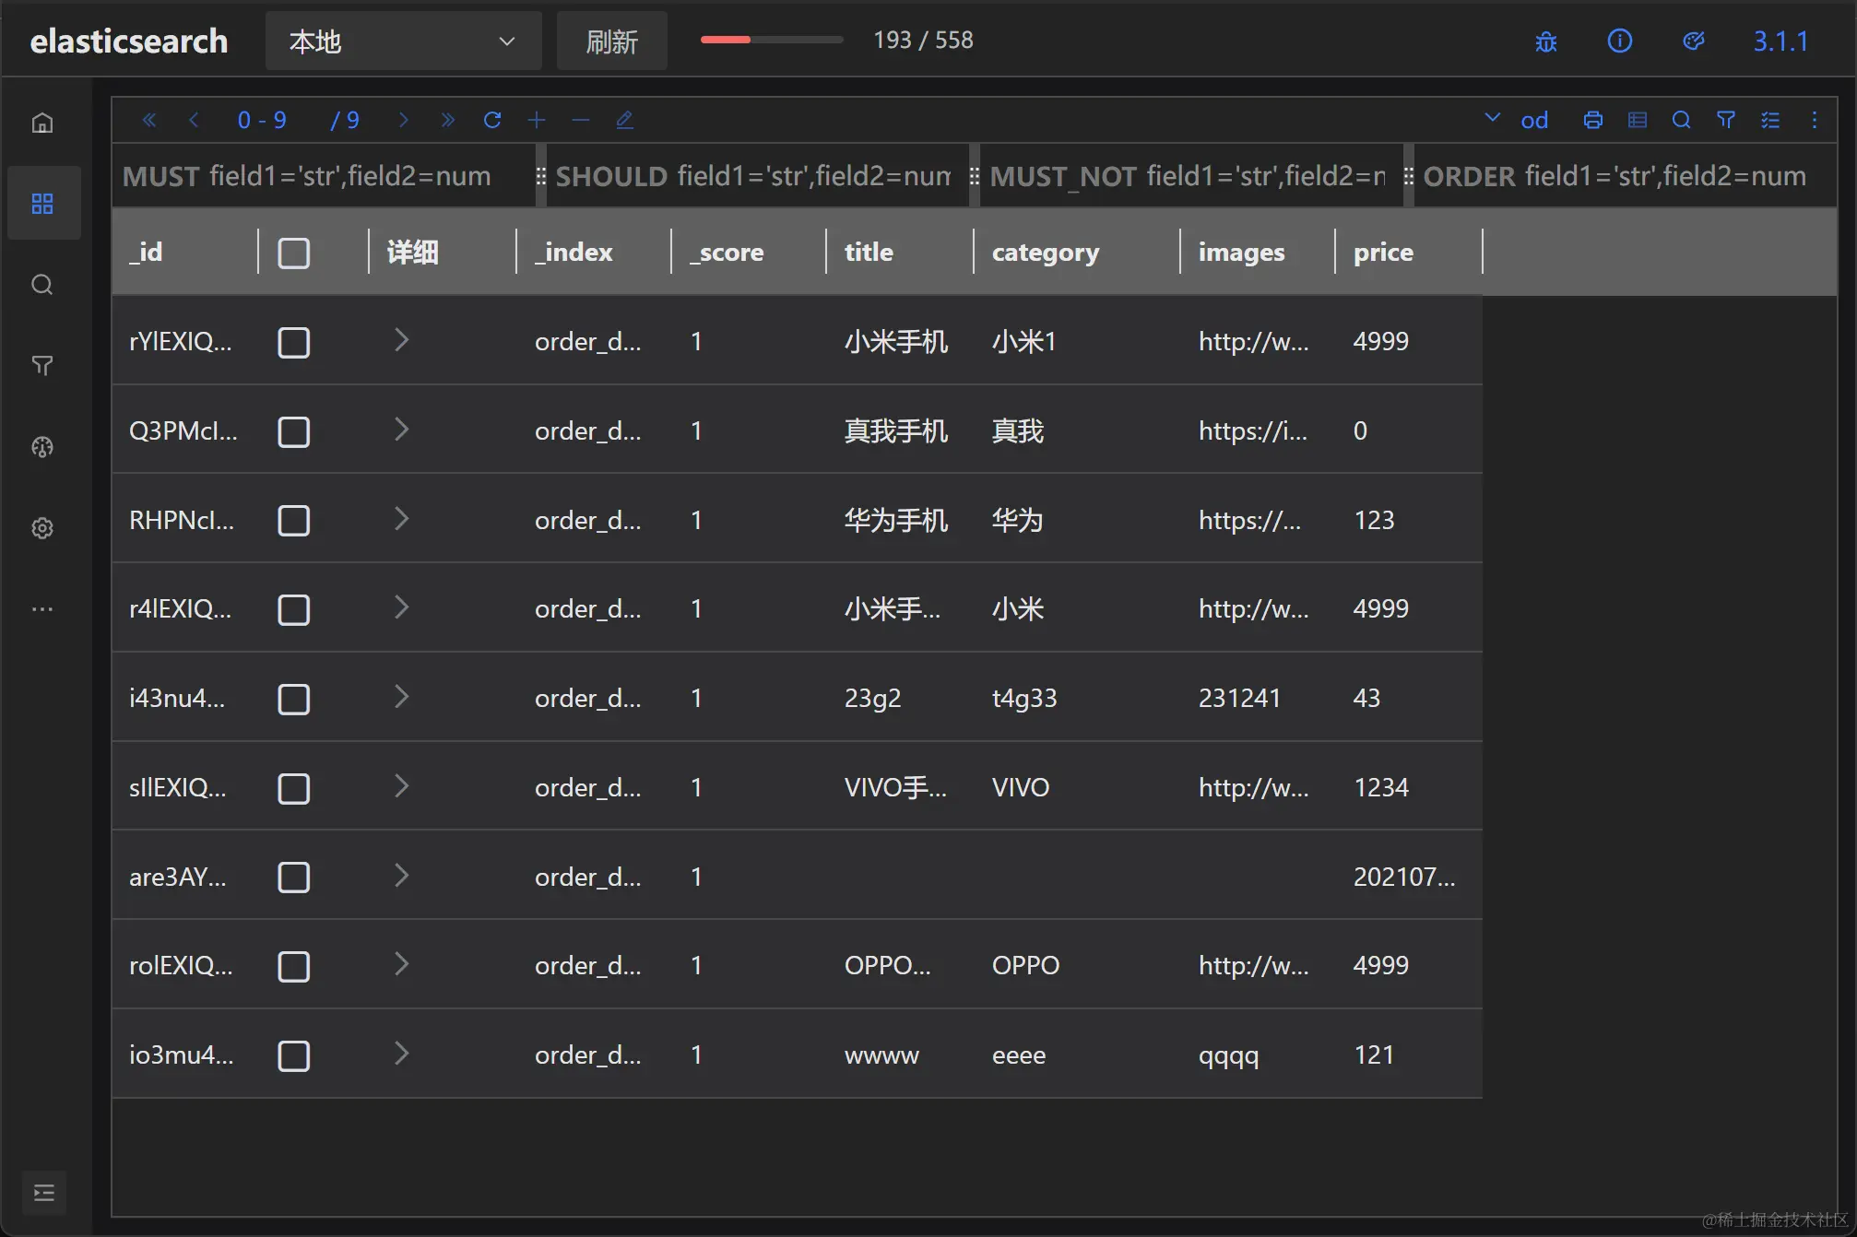Click the 刷新 refresh button
Image resolution: width=1857 pixels, height=1237 pixels.
[610, 41]
